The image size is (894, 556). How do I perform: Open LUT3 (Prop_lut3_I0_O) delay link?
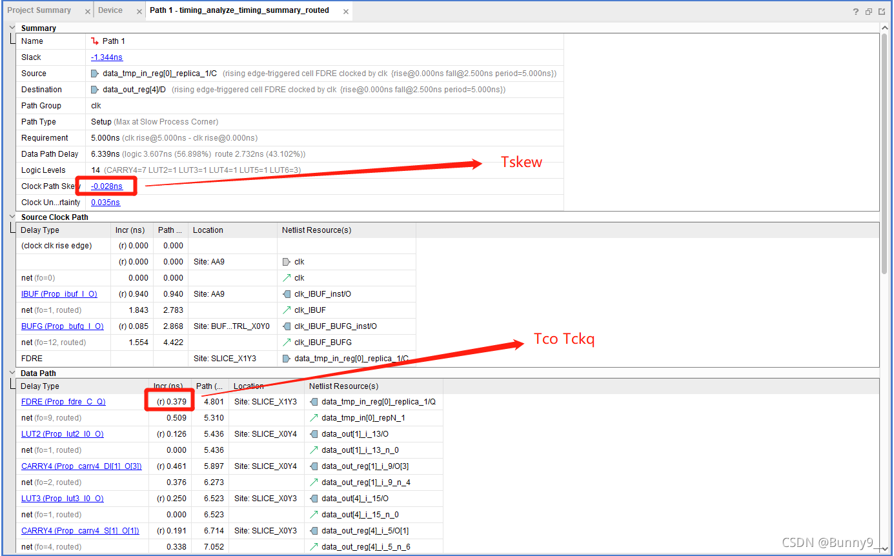(x=63, y=499)
